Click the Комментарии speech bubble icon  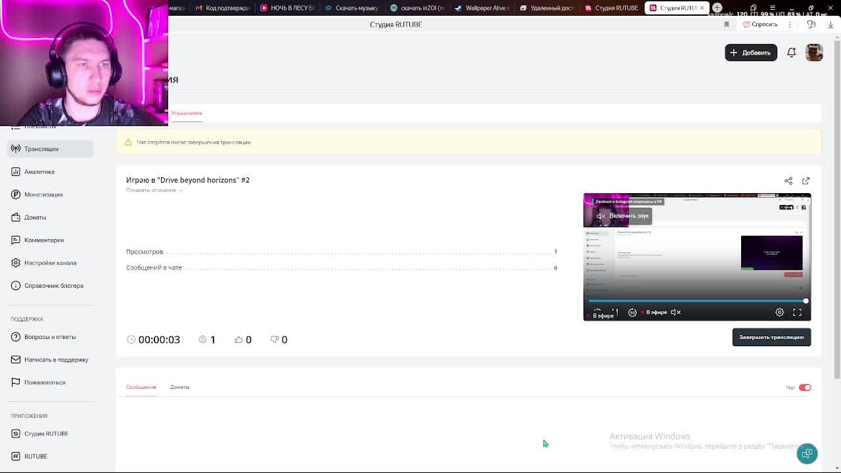[x=16, y=240]
